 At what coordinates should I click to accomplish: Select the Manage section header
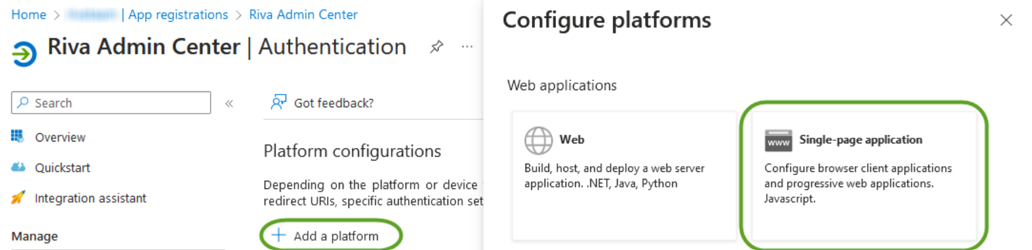click(x=34, y=236)
